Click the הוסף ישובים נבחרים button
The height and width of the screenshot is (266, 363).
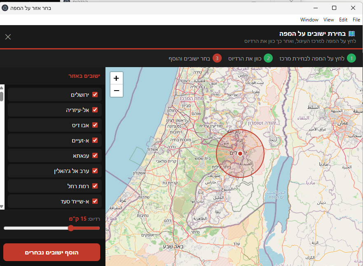[x=52, y=252]
